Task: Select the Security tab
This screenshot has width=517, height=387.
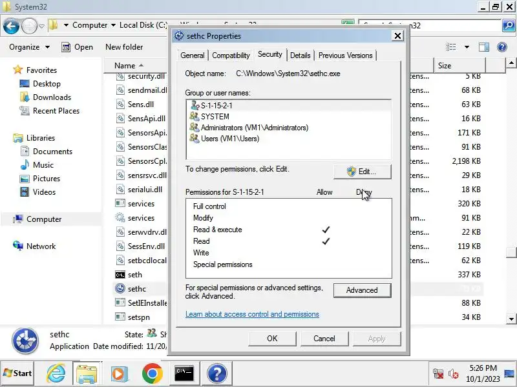Action: [269, 54]
